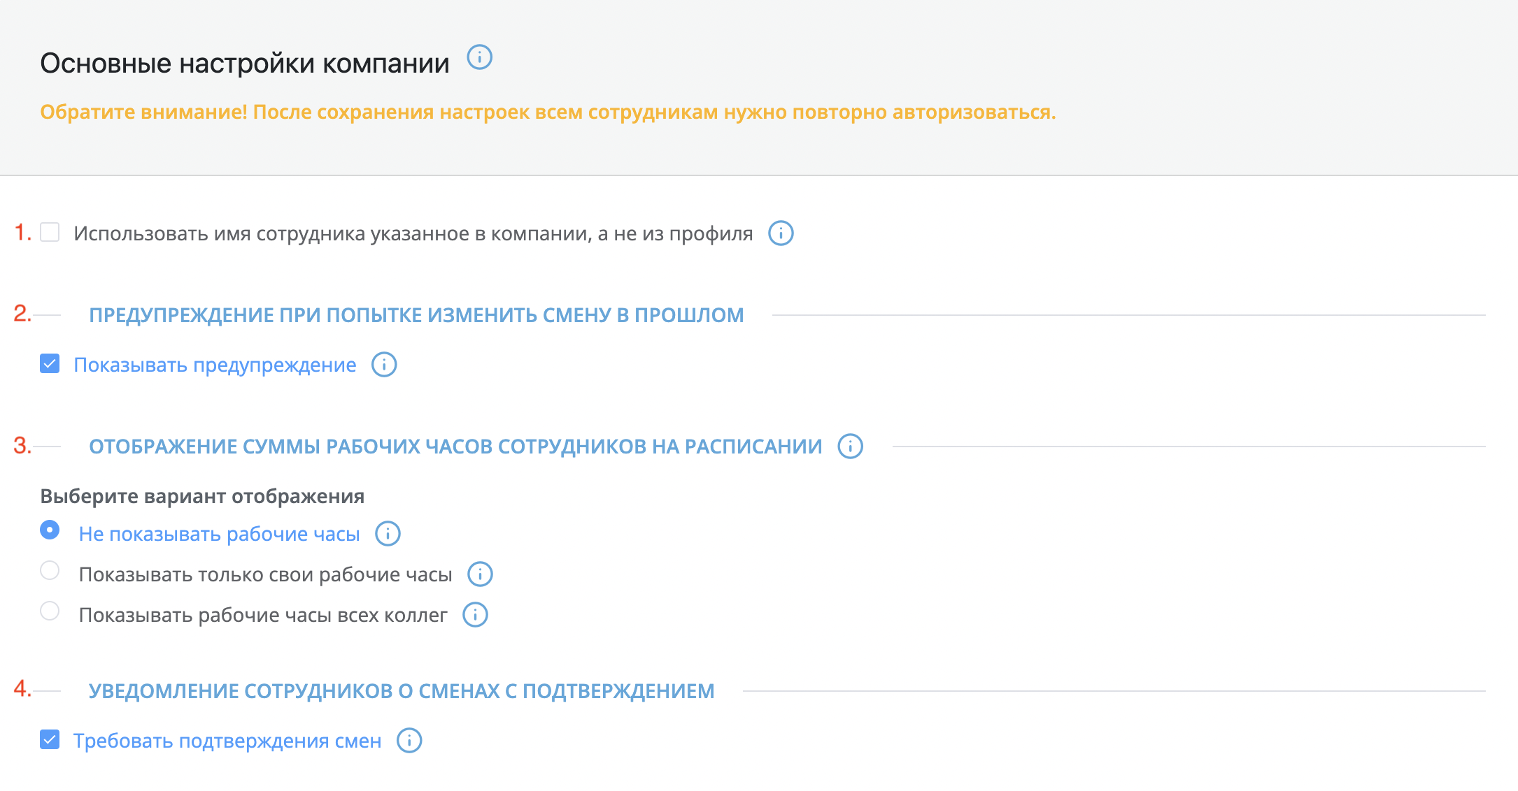
Task: Click the label text 'Показывать рабочие часы всех коллег'
Action: [263, 615]
